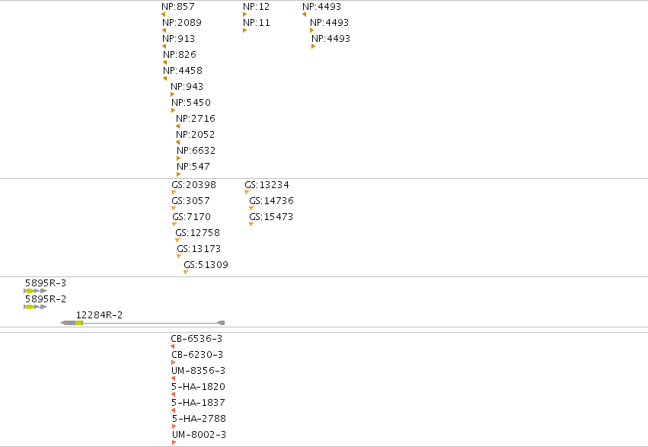
Task: Select the 5-HA-1837 label
Action: tap(199, 403)
